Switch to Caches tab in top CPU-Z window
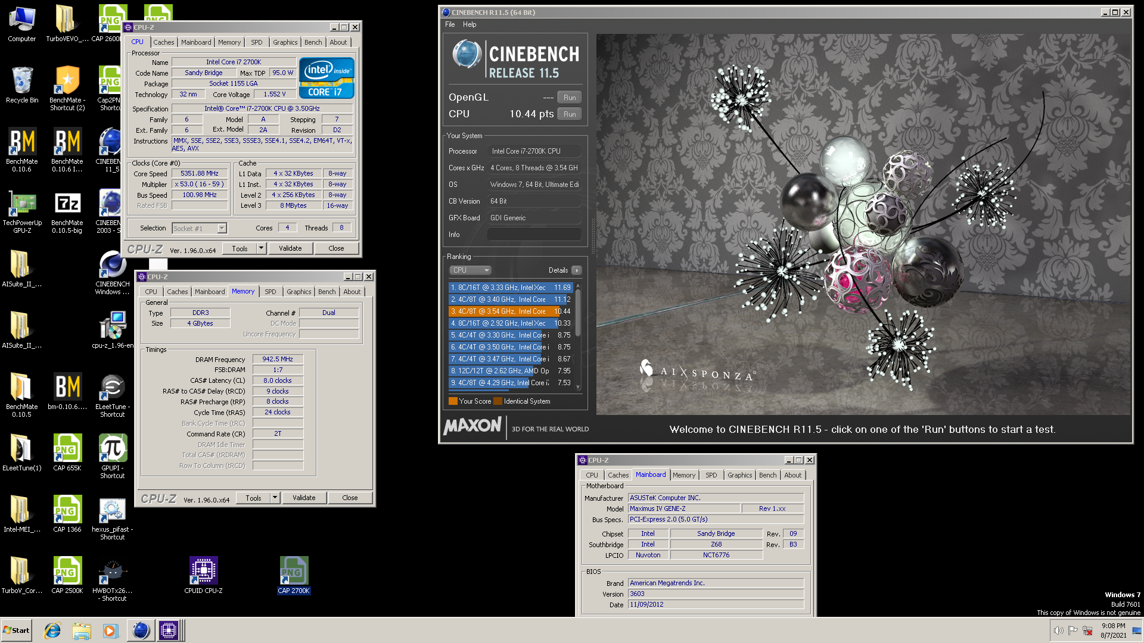 click(x=164, y=42)
